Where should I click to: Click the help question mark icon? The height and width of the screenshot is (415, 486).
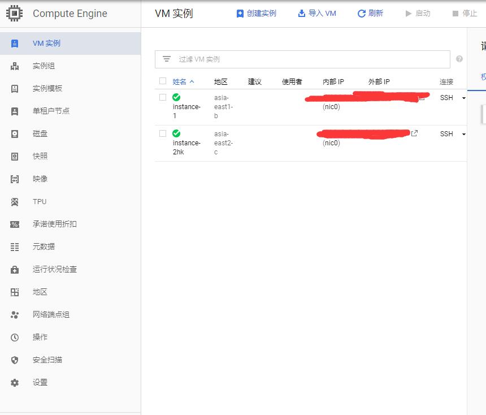pos(459,59)
